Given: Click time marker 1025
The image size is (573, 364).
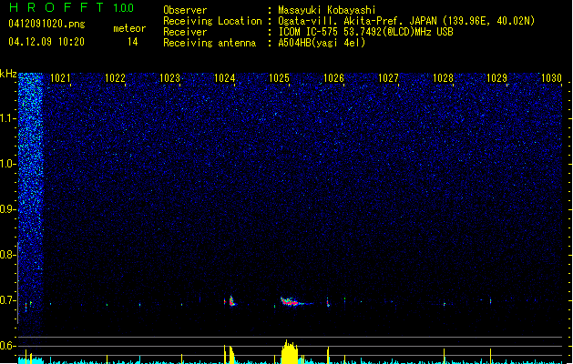Looking at the screenshot, I should click(x=279, y=77).
